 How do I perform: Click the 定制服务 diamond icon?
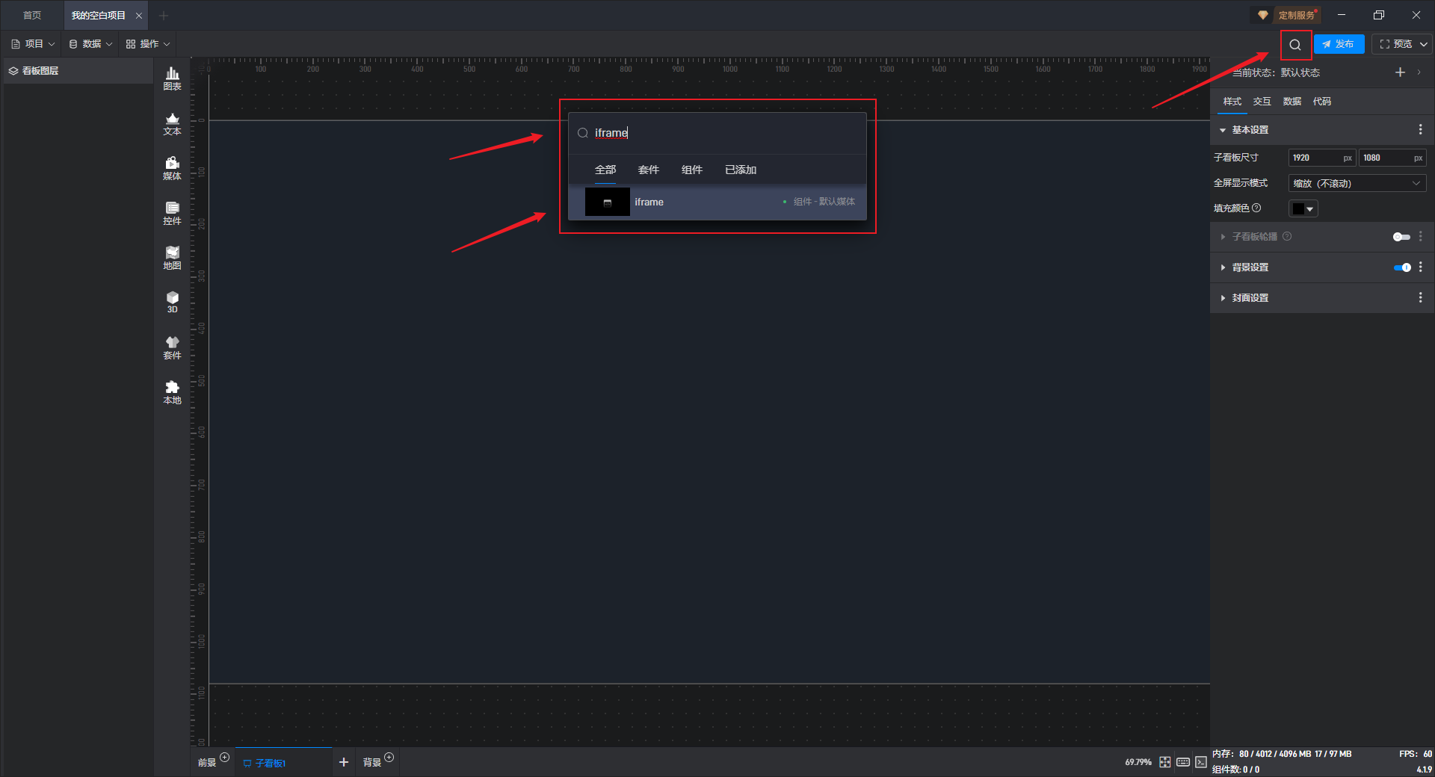(x=1263, y=15)
